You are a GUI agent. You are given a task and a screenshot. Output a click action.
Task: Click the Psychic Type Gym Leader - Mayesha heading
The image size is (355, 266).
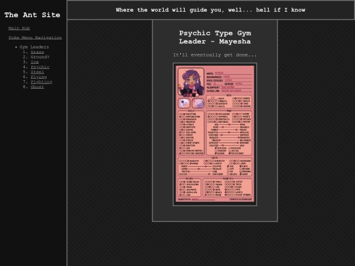click(x=215, y=37)
